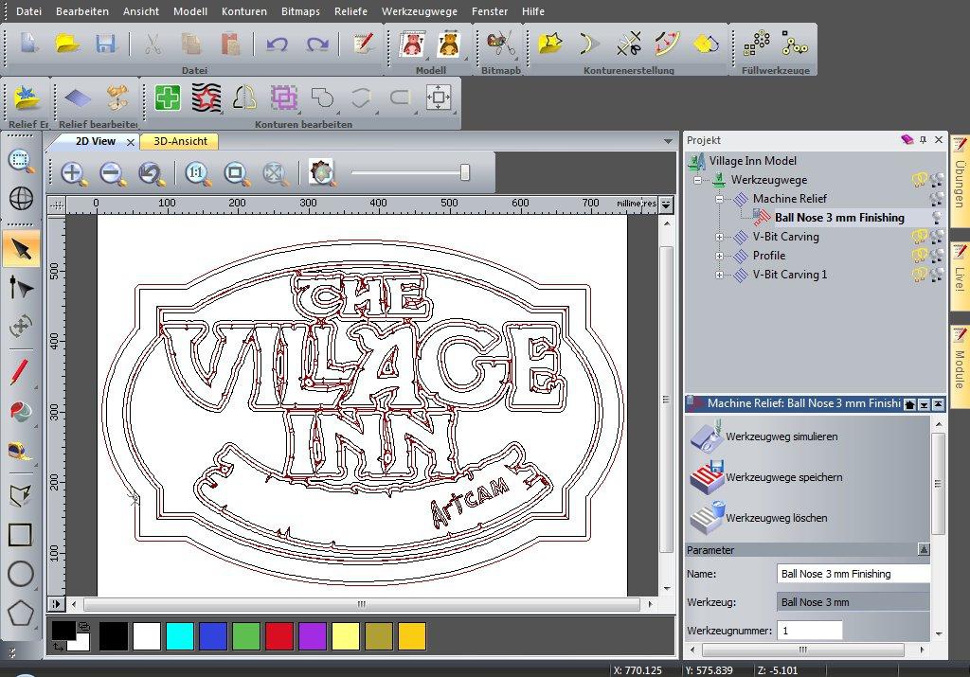Click the Redo arrow icon
970x677 pixels.
[316, 44]
